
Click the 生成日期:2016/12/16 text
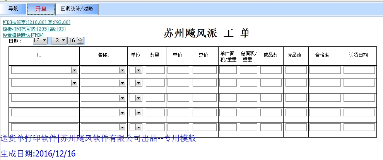[x=38, y=154]
